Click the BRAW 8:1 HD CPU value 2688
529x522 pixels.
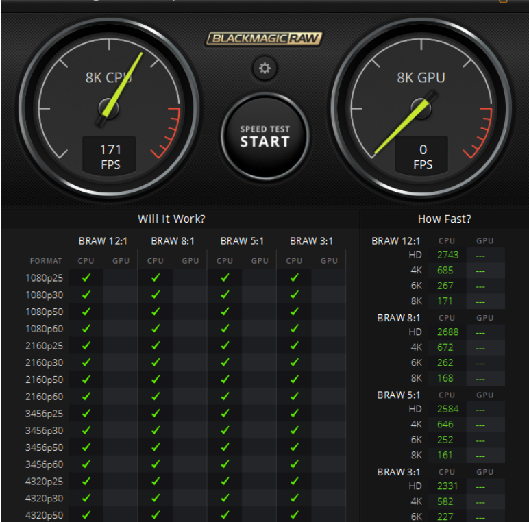pos(447,332)
